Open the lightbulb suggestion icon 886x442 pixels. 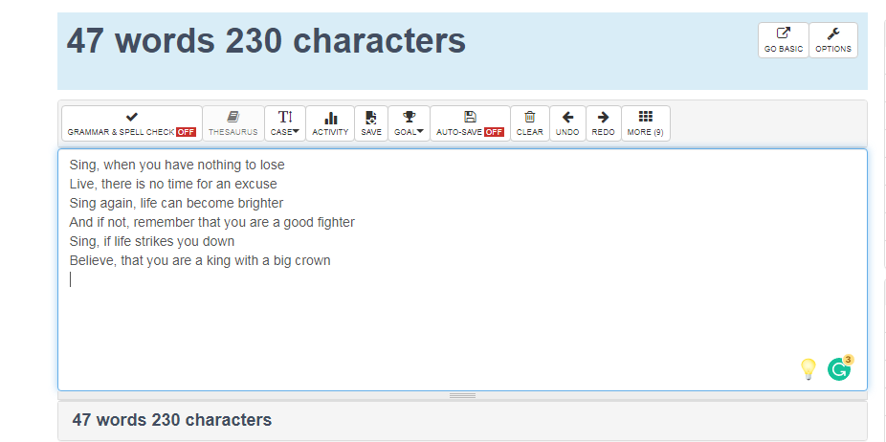[x=808, y=369]
